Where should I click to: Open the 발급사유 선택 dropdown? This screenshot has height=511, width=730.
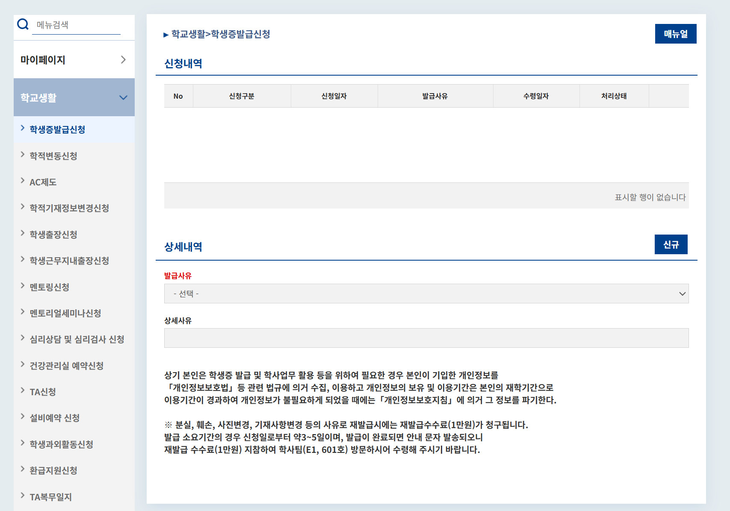click(x=426, y=294)
